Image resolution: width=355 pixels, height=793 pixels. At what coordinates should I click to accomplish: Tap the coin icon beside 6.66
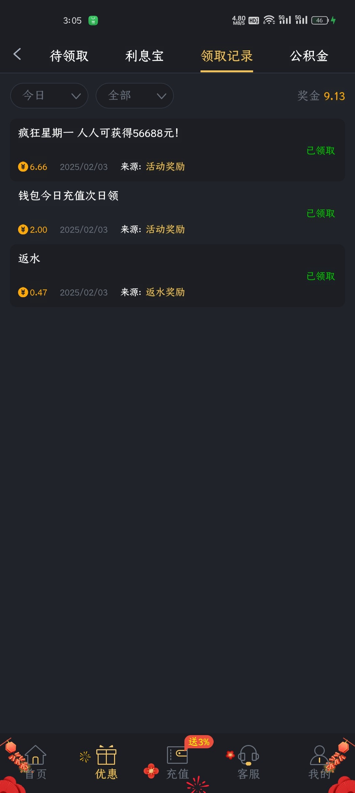(x=23, y=167)
